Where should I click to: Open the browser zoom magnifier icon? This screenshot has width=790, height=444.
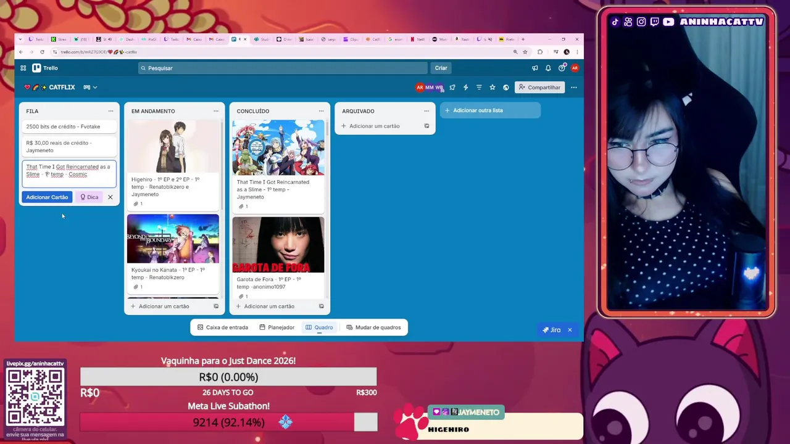[515, 52]
